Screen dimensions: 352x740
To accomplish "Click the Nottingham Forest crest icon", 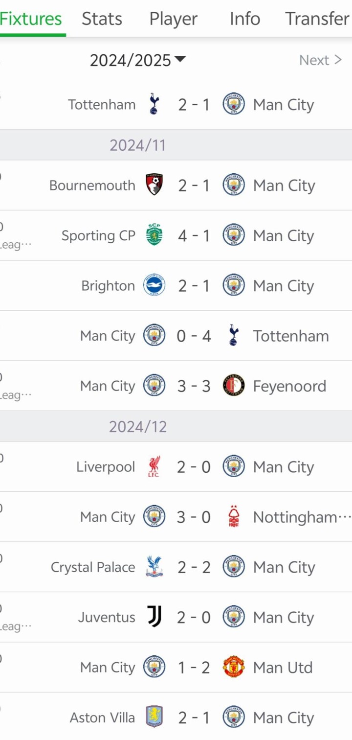I will 234,517.
